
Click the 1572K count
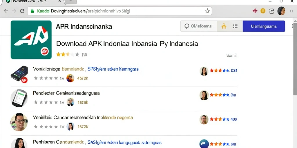coord(83,127)
